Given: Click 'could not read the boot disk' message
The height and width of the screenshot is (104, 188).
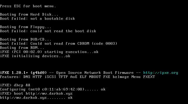Looking at the screenshot, I should (63, 31).
